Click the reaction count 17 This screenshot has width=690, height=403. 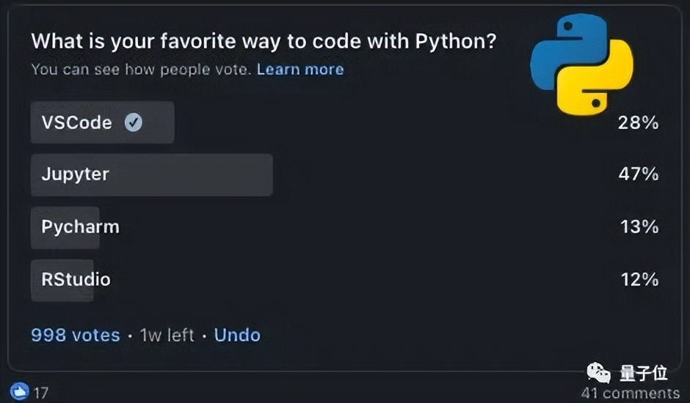tap(40, 393)
